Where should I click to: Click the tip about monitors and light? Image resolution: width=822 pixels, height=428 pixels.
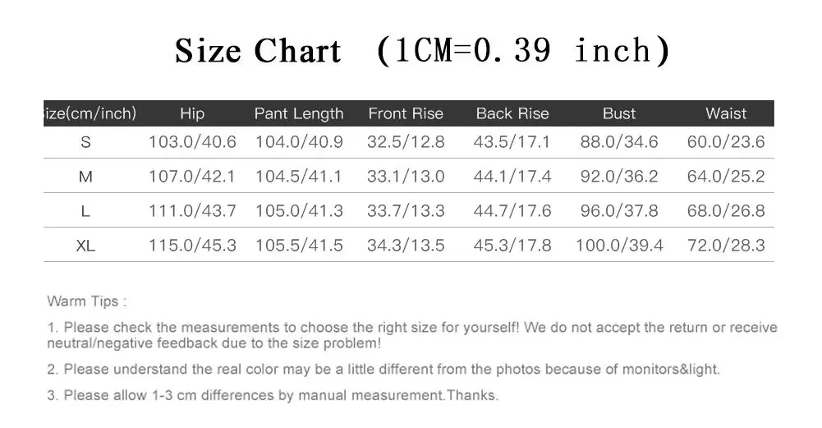tap(383, 370)
